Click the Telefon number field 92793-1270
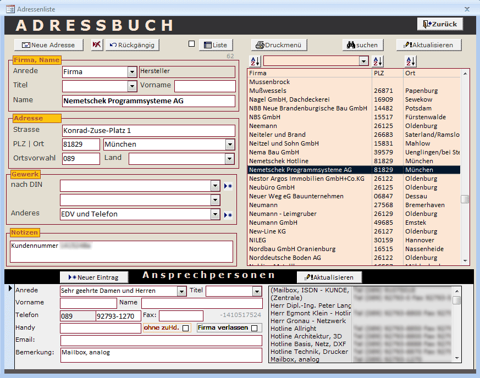Screen dimensions: 480x378 118,316
